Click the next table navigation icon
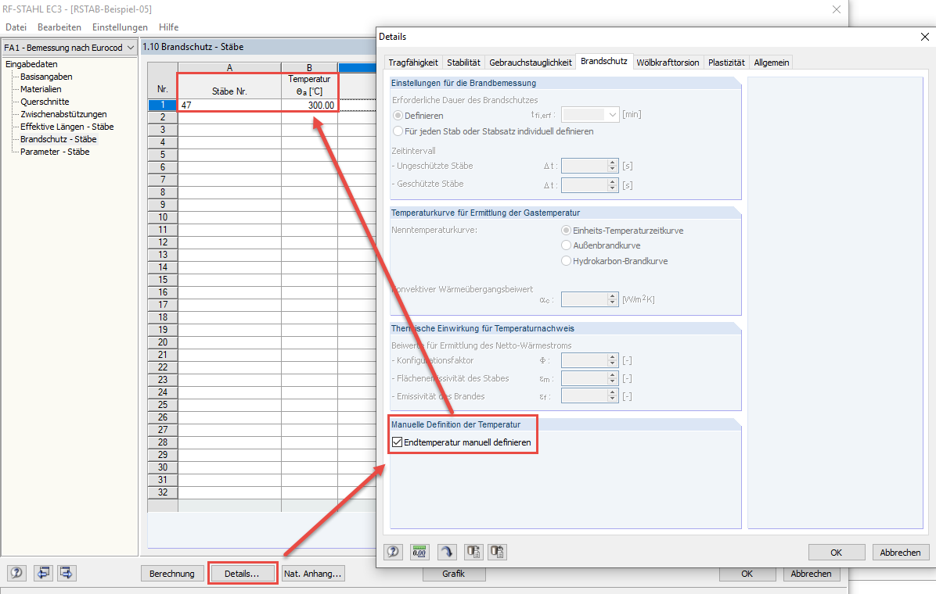936x594 pixels. point(67,573)
